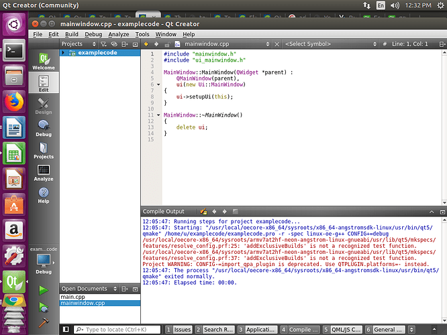447x335 pixels.
Task: Open Chrome from the Ubuntu launcher
Action: click(x=14, y=301)
